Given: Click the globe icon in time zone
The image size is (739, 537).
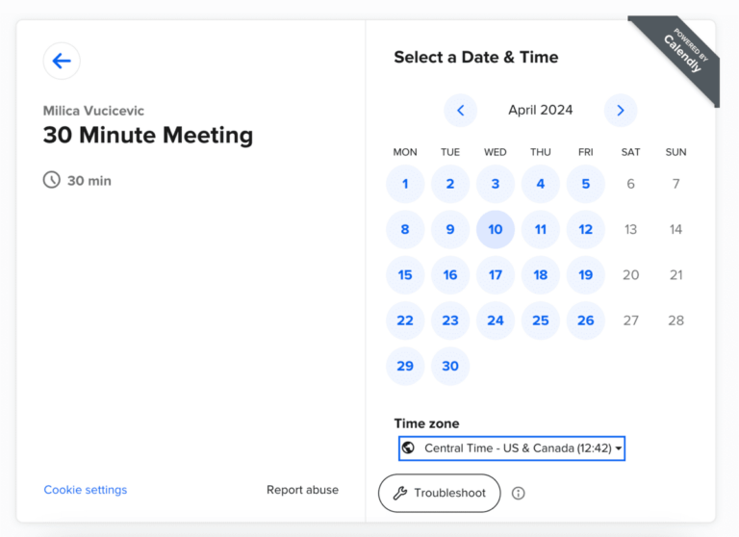Looking at the screenshot, I should tap(409, 447).
